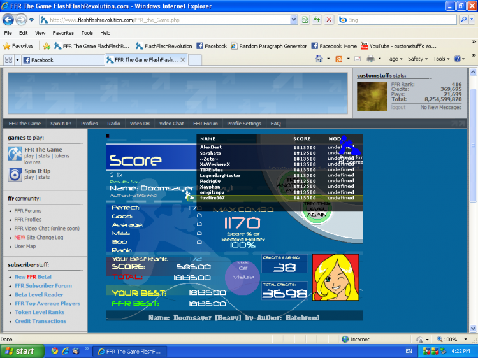Image resolution: width=478 pixels, height=358 pixels.
Task: Open the FFR Top Average Players link
Action: coord(48,304)
